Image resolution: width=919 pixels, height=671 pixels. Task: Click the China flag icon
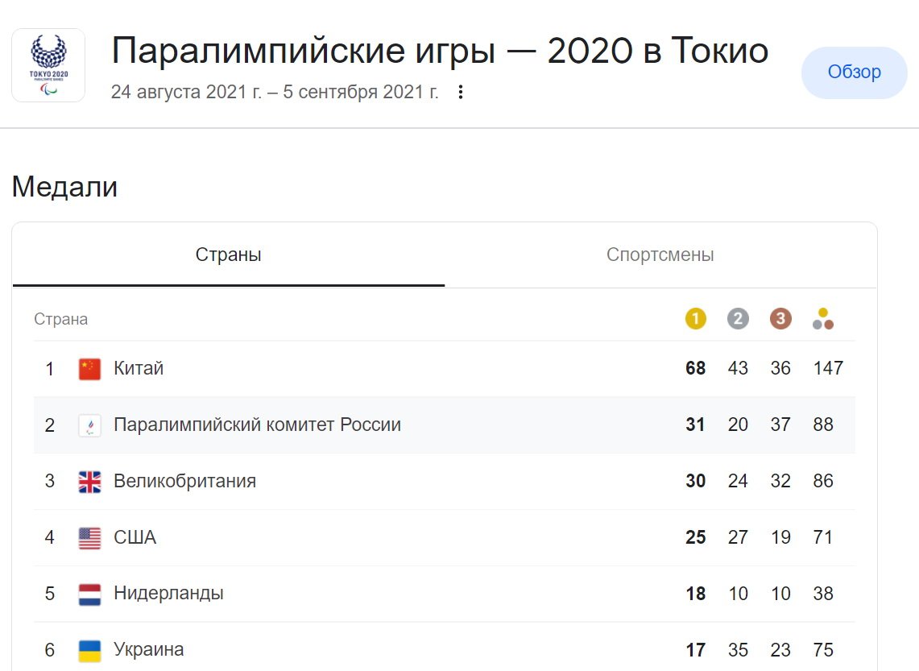pyautogui.click(x=89, y=369)
